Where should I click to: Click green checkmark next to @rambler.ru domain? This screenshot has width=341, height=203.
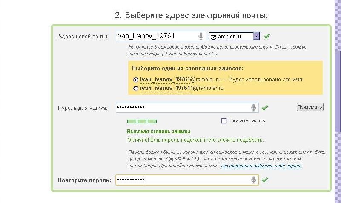point(267,36)
